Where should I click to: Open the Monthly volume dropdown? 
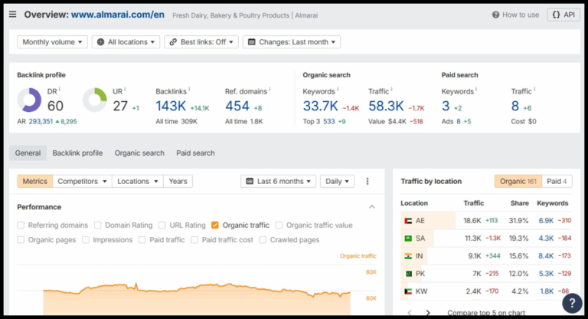click(x=52, y=42)
